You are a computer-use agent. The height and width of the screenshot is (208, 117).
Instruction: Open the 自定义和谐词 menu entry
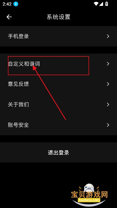click(x=58, y=64)
